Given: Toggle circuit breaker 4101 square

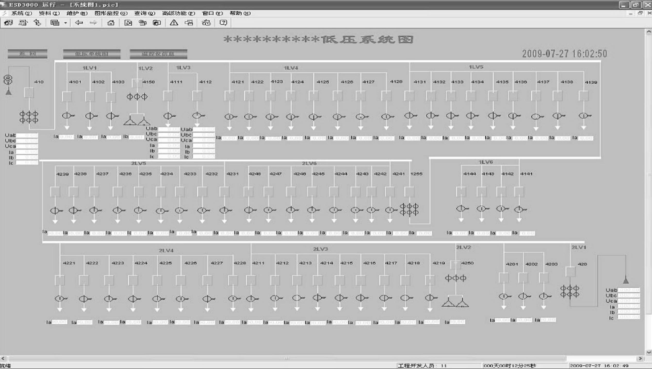Looking at the screenshot, I should click(67, 97).
